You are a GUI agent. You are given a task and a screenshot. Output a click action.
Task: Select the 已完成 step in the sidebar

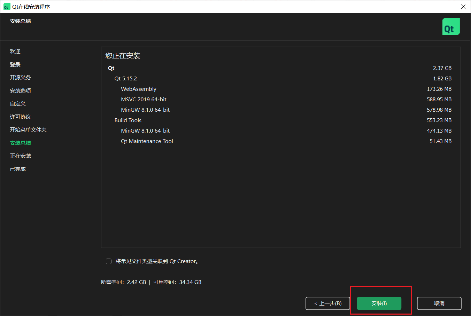click(18, 169)
